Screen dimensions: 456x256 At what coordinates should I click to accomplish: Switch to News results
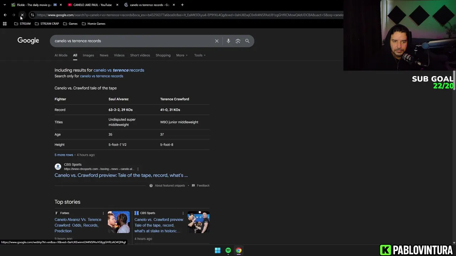coord(104,55)
